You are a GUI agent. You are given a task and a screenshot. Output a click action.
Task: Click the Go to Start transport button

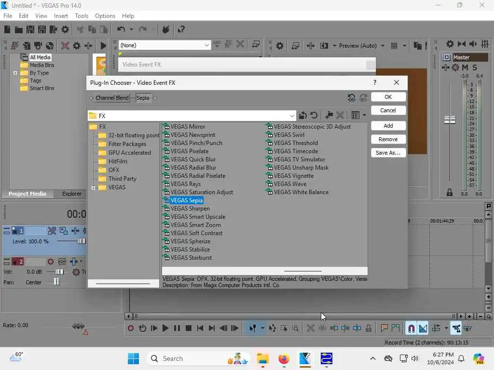200,329
